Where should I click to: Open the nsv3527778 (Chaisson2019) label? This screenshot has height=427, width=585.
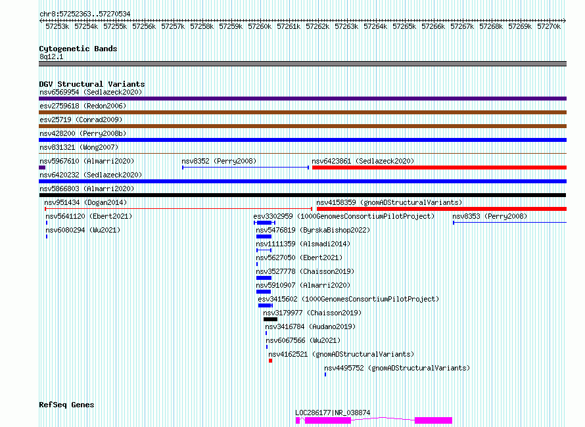pos(305,271)
